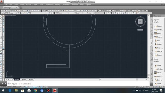Screen dimensions: 165x93
Task: Switch to the Layout1 tab
Action: pyautogui.click(x=23, y=80)
